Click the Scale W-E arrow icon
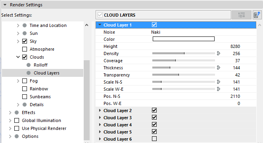 click(219, 89)
